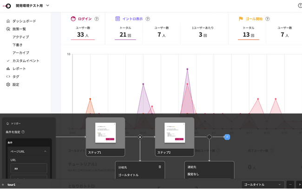Open アクティブ in the sidebar
This screenshot has width=302, height=189.
point(20,37)
